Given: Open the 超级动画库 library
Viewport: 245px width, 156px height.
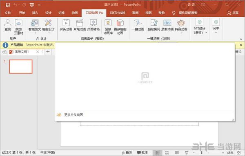Looking at the screenshot, I should tap(108, 27).
